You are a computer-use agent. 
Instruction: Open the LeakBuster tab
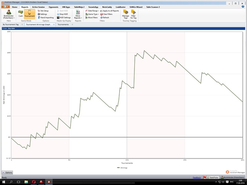[x=121, y=7]
